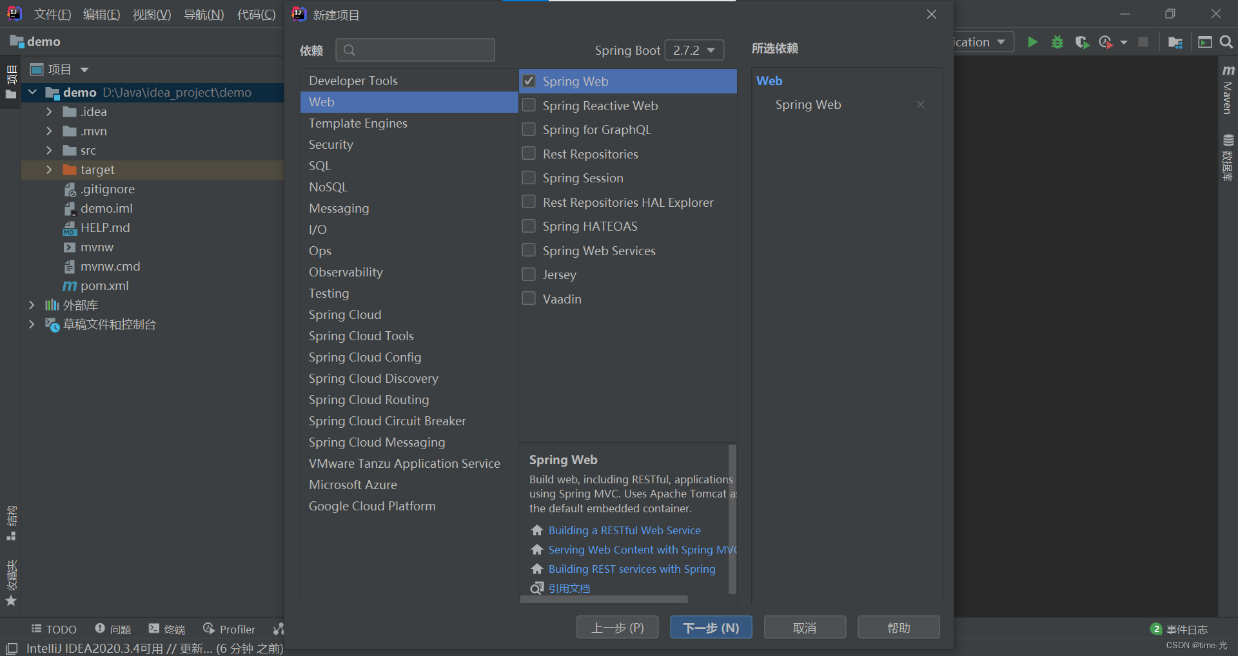Expand scratches and consoles (草稿文件和控制台)
1238x656 pixels.
tap(31, 324)
